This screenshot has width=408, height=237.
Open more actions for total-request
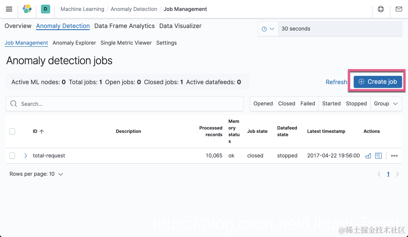pos(394,156)
